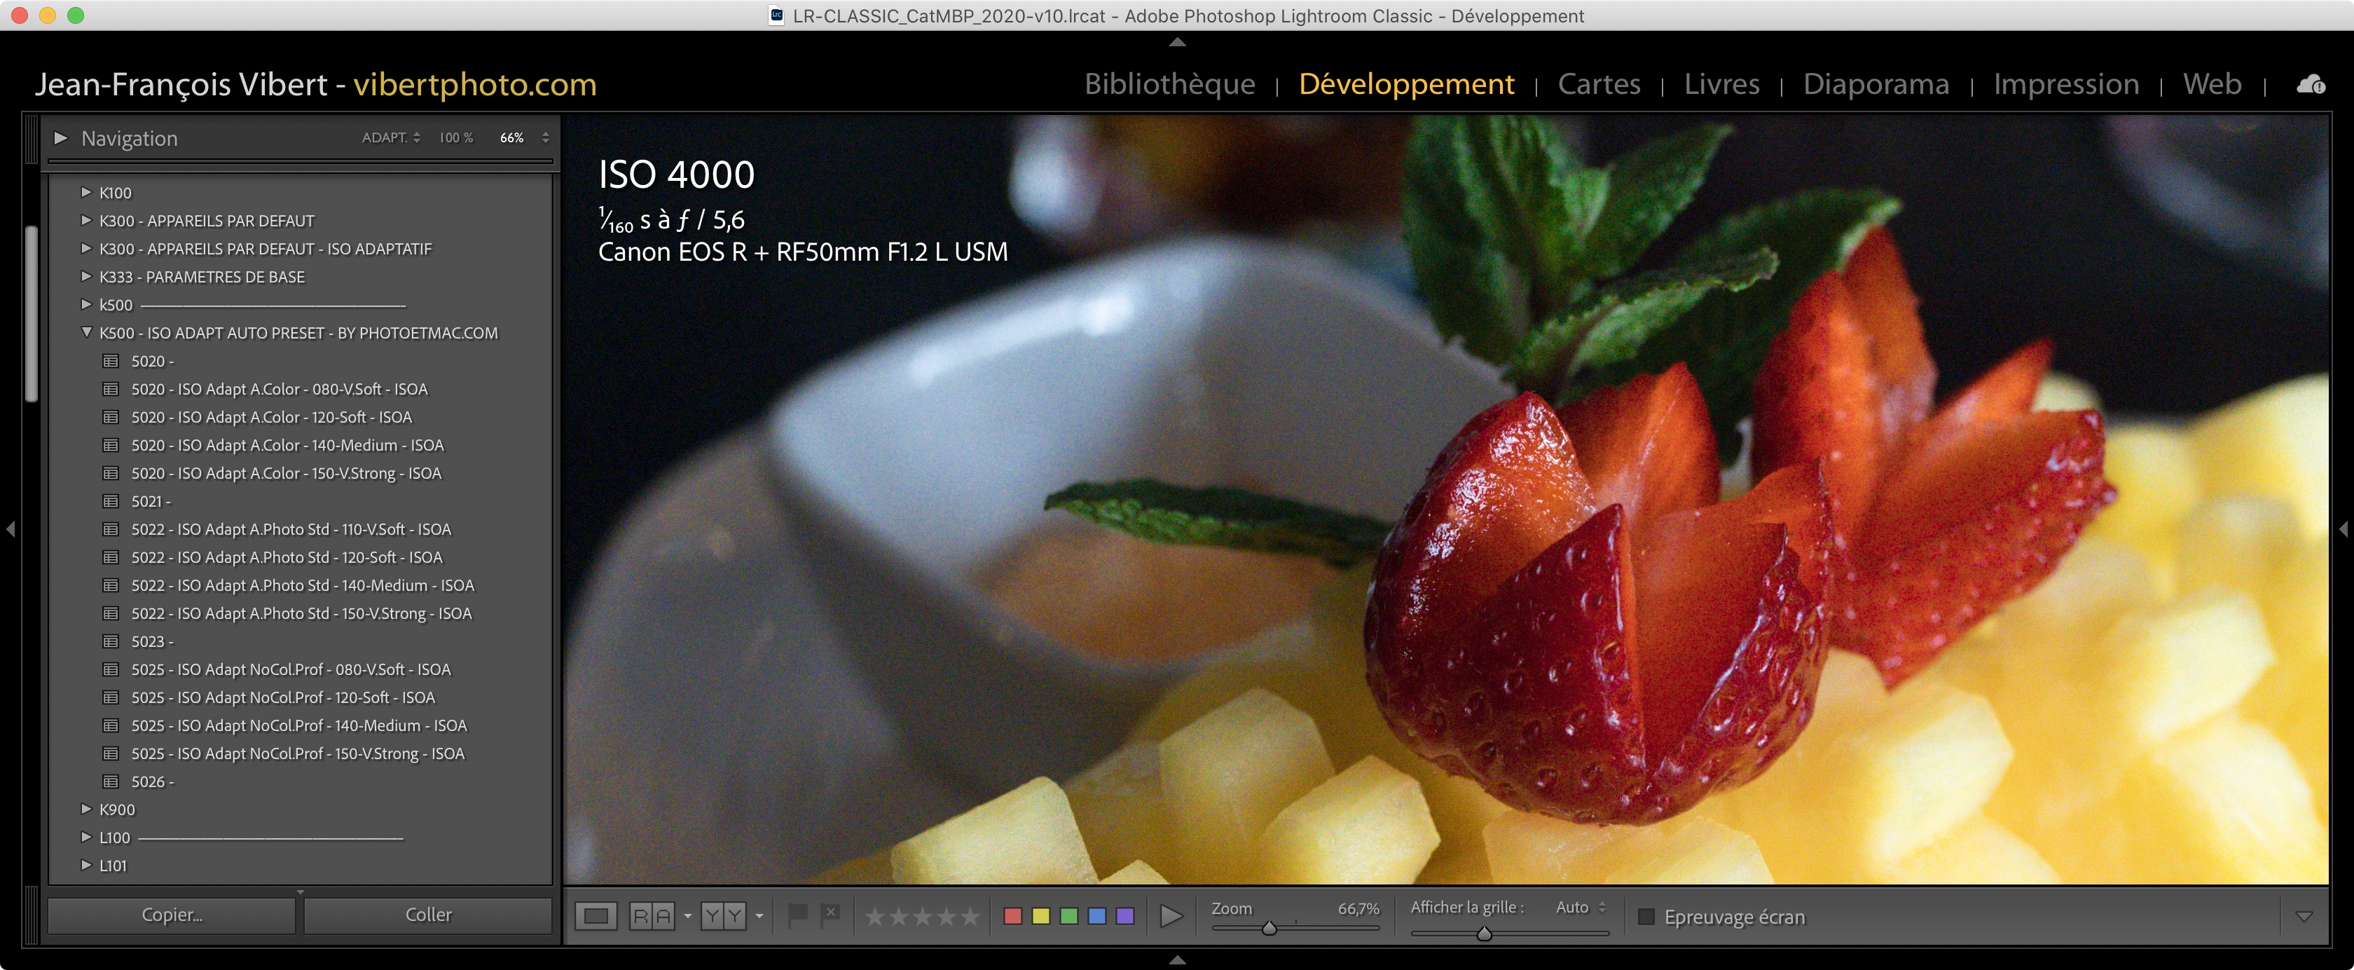Image resolution: width=2354 pixels, height=970 pixels.
Task: Expand the K900 preset folder
Action: [x=87, y=809]
